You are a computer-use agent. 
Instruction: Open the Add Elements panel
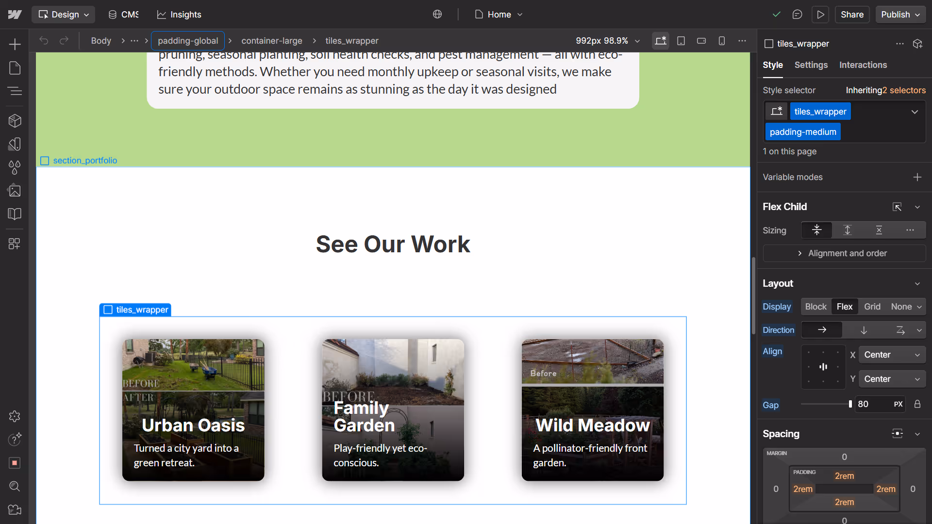(x=15, y=44)
